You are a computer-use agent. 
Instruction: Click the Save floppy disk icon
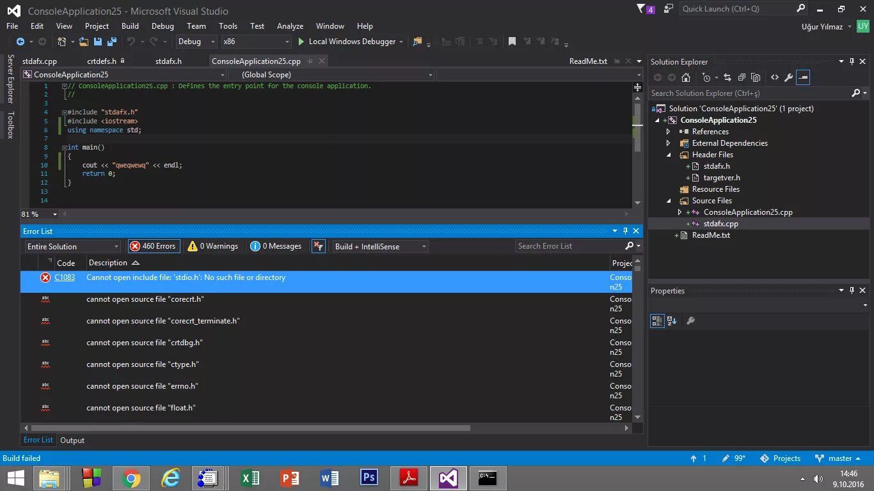pyautogui.click(x=98, y=42)
